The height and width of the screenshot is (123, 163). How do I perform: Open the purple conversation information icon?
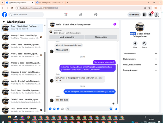115,24
